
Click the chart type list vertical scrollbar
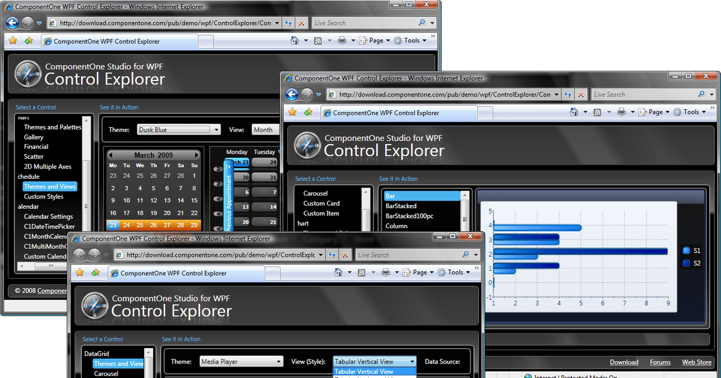[x=464, y=210]
